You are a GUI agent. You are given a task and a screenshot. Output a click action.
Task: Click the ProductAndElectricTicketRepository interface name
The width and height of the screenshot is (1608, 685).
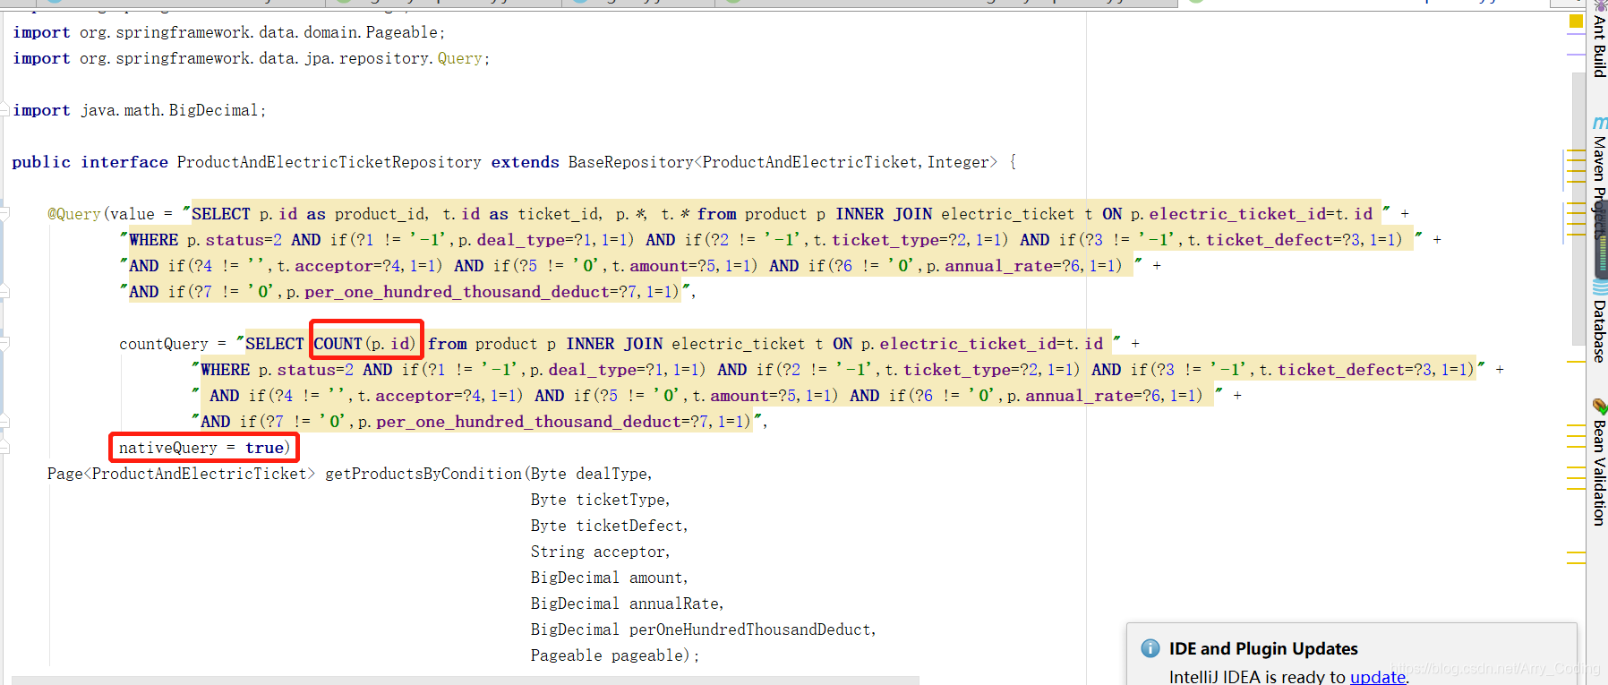click(x=329, y=162)
